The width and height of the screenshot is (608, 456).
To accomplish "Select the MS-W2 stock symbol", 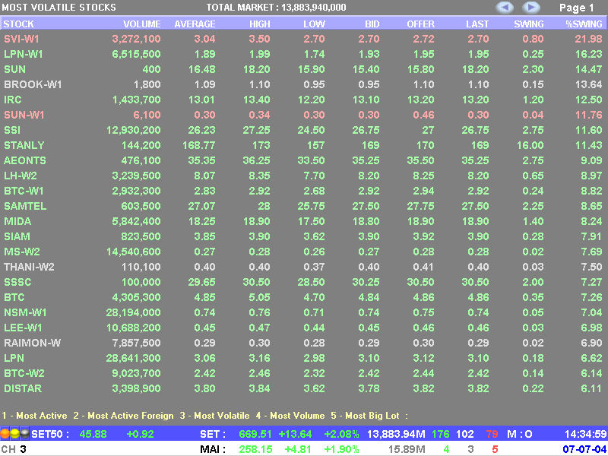I will [22, 252].
